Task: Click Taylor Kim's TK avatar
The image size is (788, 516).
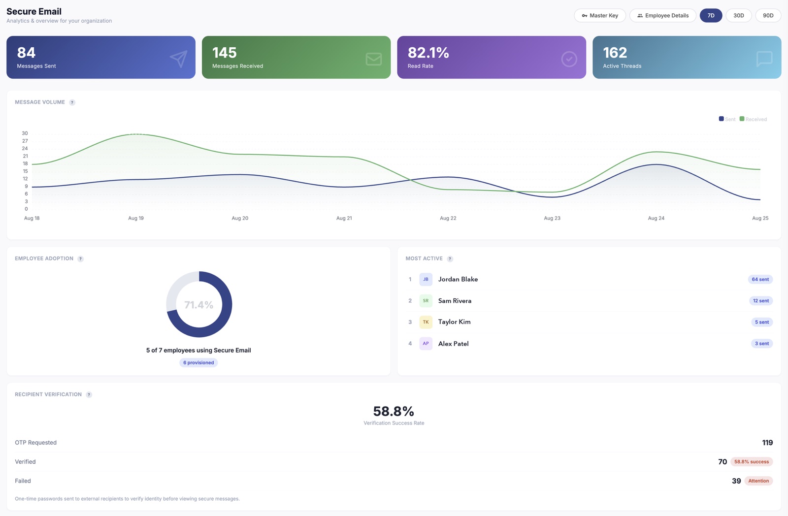Action: tap(426, 322)
